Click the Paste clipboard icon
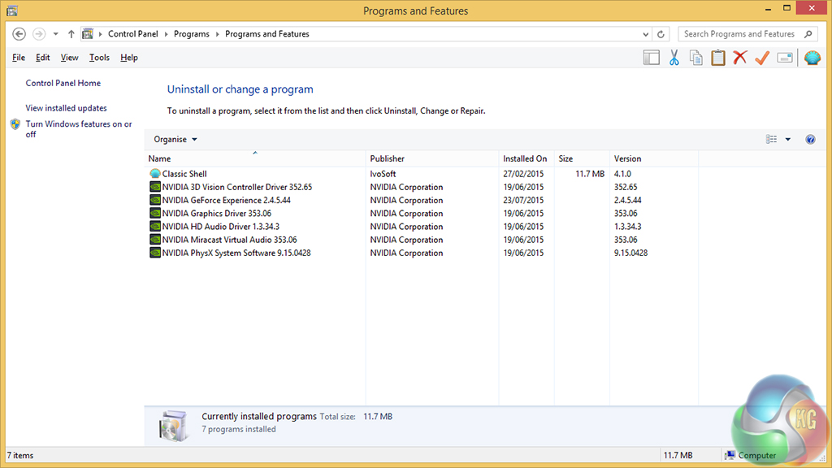 click(718, 58)
